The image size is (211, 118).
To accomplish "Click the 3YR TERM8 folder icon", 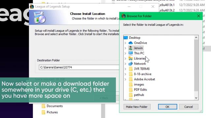I will [x=131, y=69].
